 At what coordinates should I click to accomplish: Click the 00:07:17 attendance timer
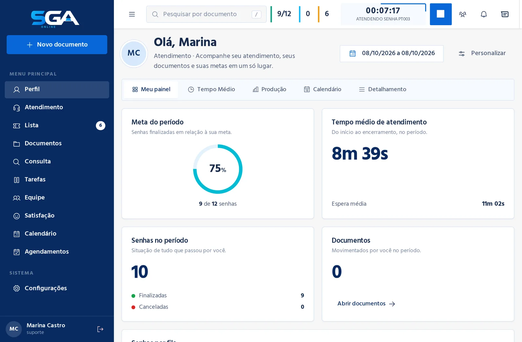tap(383, 14)
